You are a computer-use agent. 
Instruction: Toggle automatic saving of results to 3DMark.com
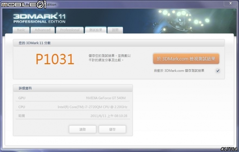coord(218,71)
